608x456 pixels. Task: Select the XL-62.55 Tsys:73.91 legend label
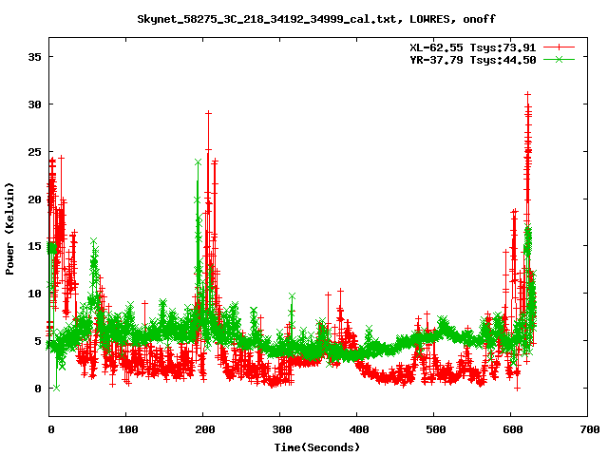click(473, 47)
